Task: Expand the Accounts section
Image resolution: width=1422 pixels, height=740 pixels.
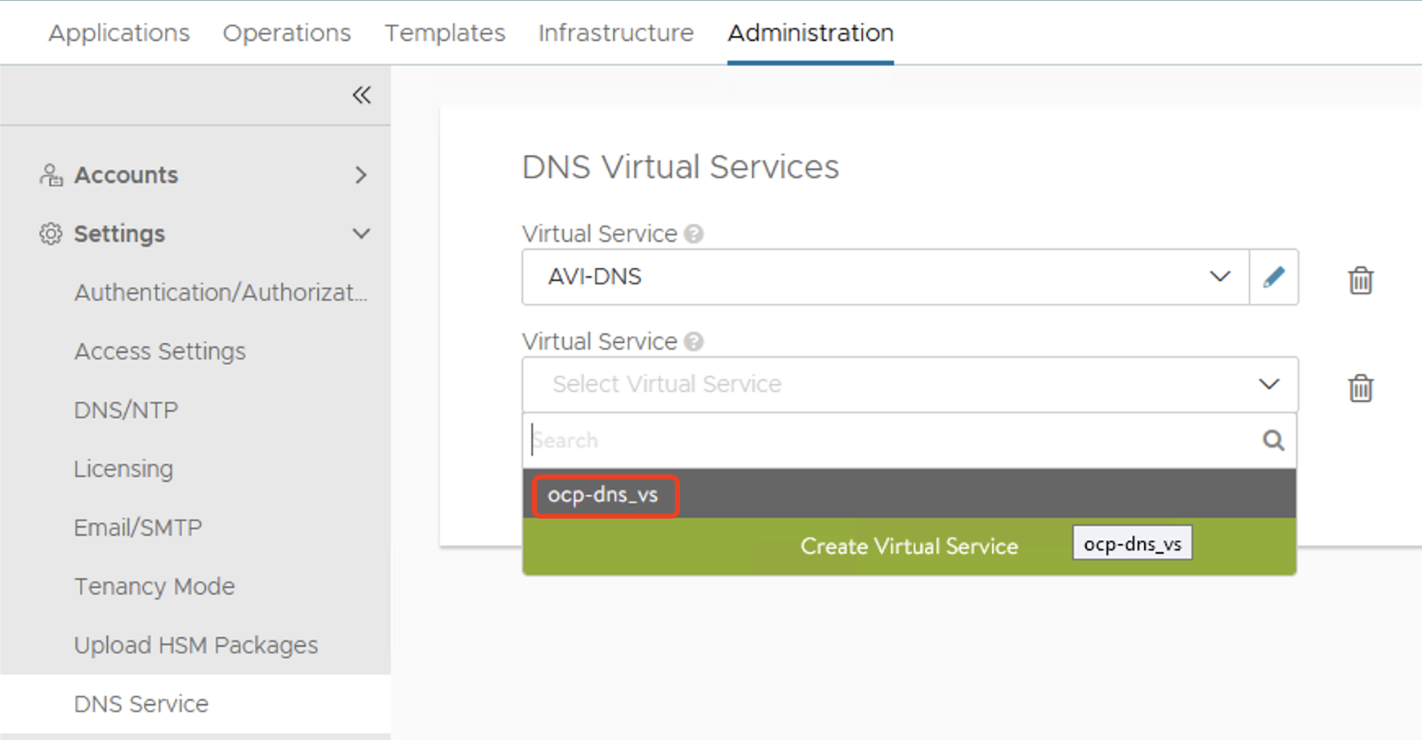Action: [361, 175]
